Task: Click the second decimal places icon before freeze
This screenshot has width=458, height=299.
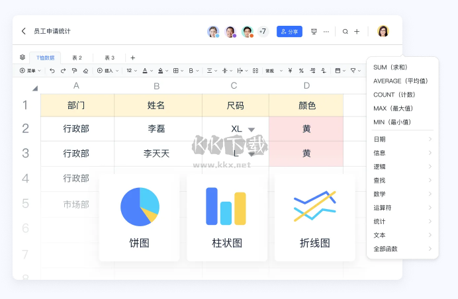Action: click(324, 71)
